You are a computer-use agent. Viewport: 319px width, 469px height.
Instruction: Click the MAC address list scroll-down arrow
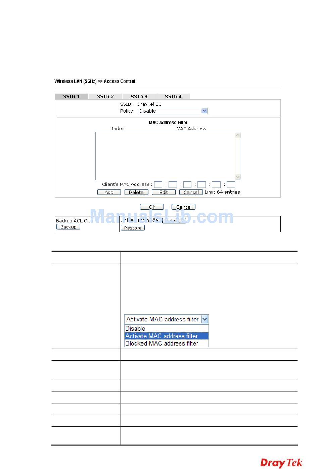(238, 177)
